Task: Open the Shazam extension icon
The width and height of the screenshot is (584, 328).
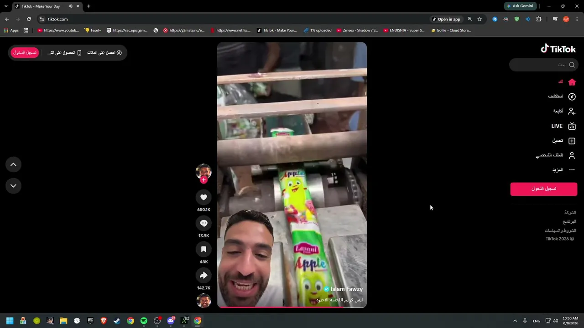Action: 495,19
